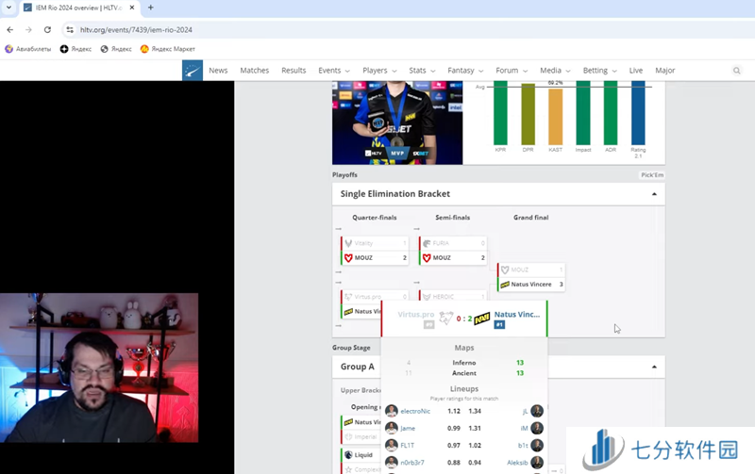Expand the Stats dropdown menu

(x=422, y=70)
